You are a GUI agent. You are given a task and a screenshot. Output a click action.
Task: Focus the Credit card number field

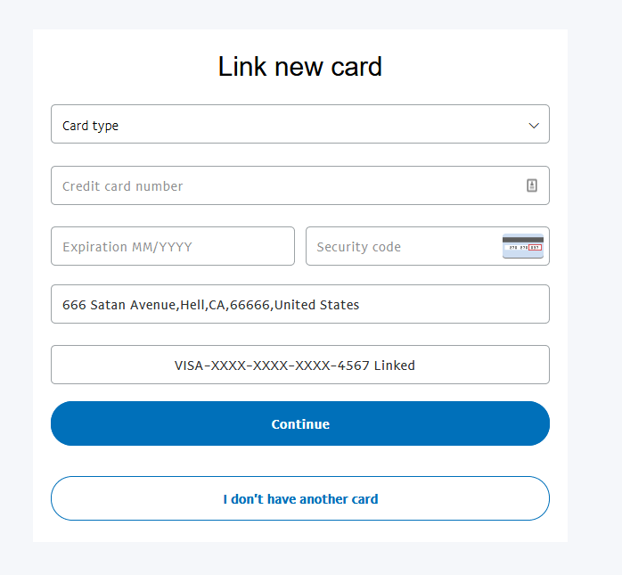[x=300, y=185]
